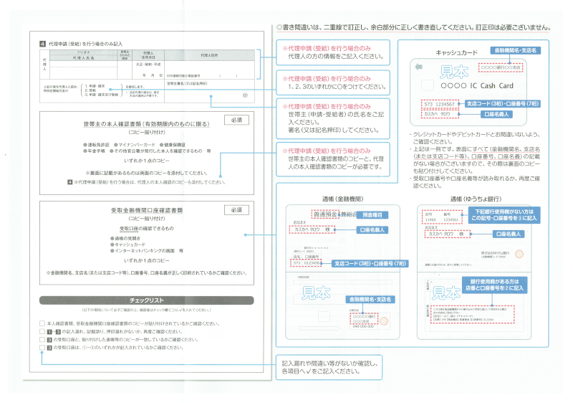Tick the checkbox for 通帳等のコピーが一致 confirmation
The height and width of the screenshot is (403, 573).
42,340
